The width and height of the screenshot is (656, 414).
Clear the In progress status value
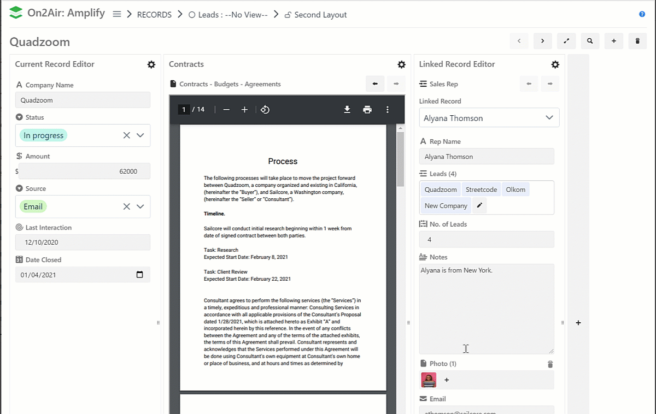[126, 135]
